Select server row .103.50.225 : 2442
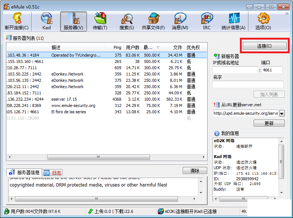 tap(107, 74)
